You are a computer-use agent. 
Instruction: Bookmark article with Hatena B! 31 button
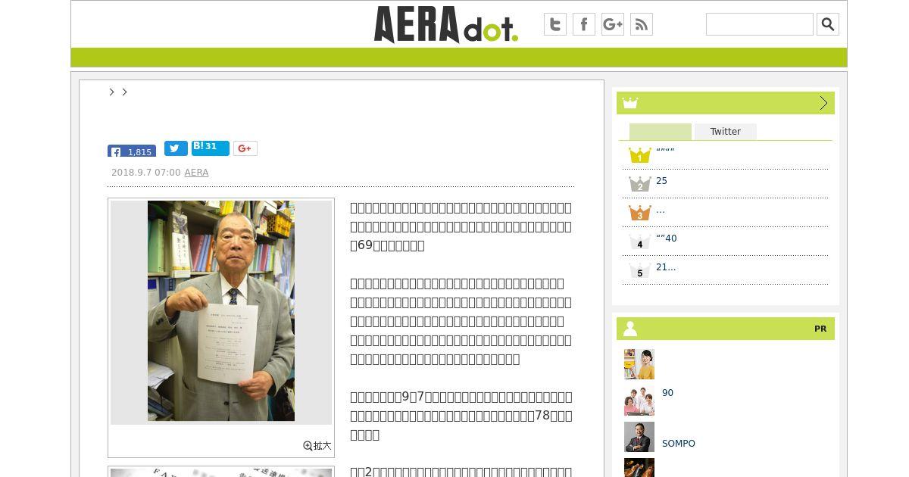tap(211, 148)
